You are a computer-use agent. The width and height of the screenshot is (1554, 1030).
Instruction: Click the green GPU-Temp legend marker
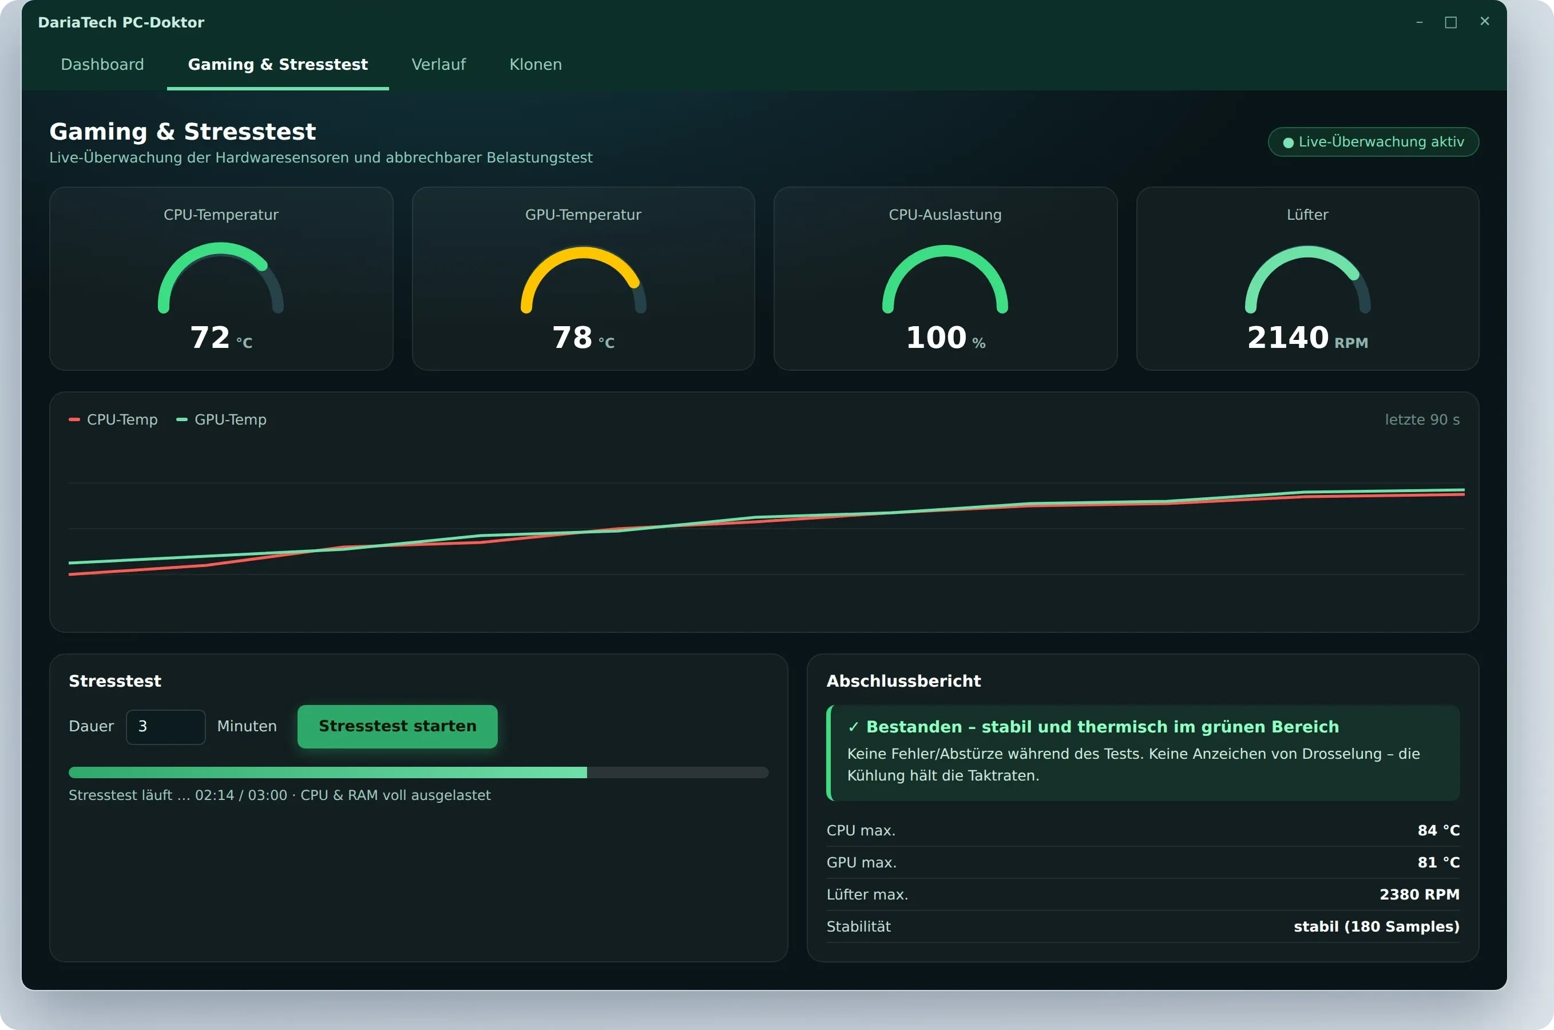[x=182, y=419]
